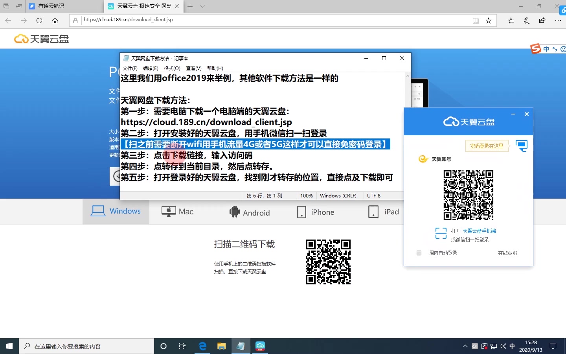The width and height of the screenshot is (566, 354).
Task: Click 密码登录在这里 tooltip in login window
Action: click(487, 146)
